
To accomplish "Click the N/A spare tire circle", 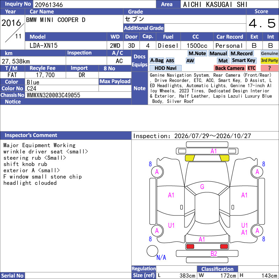I will [152, 251].
